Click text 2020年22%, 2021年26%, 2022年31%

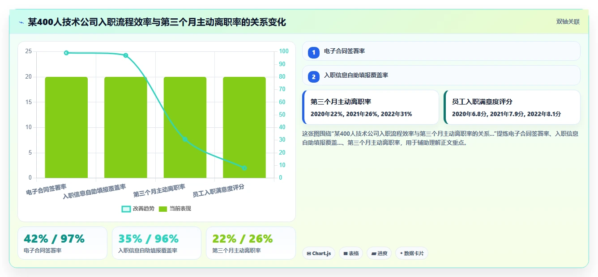point(361,114)
